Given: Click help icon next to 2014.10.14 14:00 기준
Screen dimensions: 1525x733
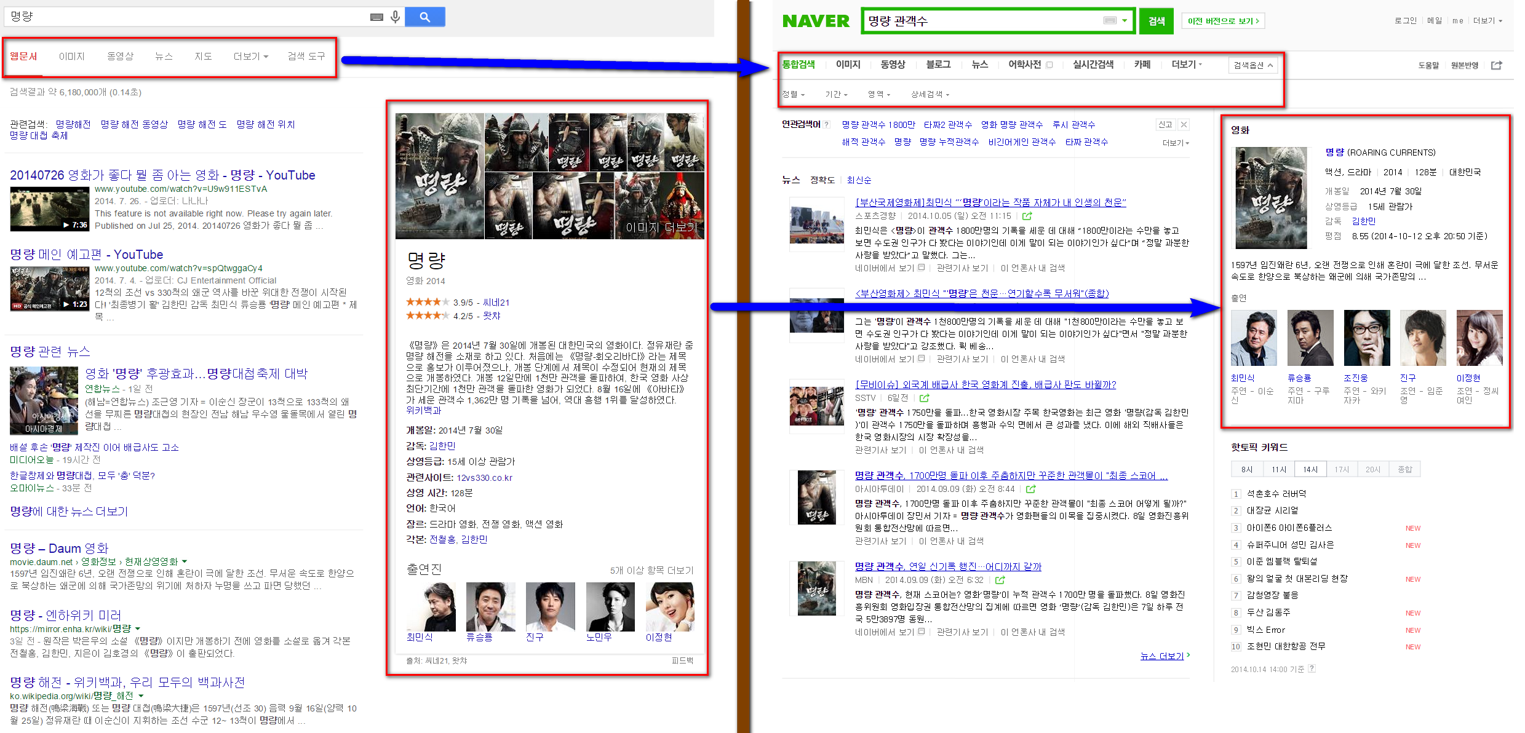Looking at the screenshot, I should 1312,668.
